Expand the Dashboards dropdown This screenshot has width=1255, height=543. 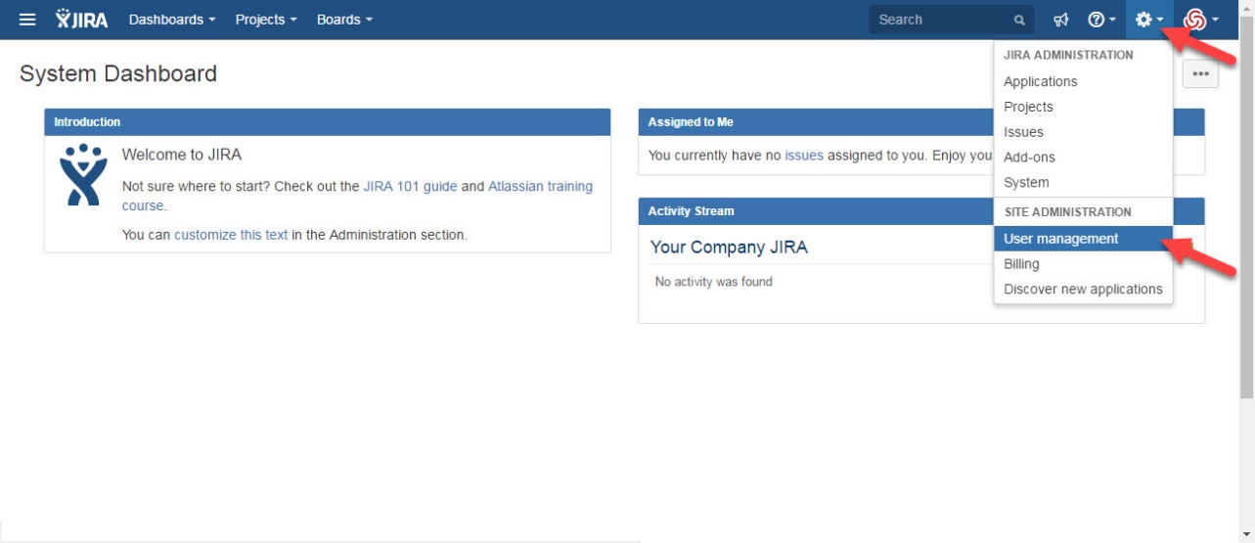click(172, 20)
